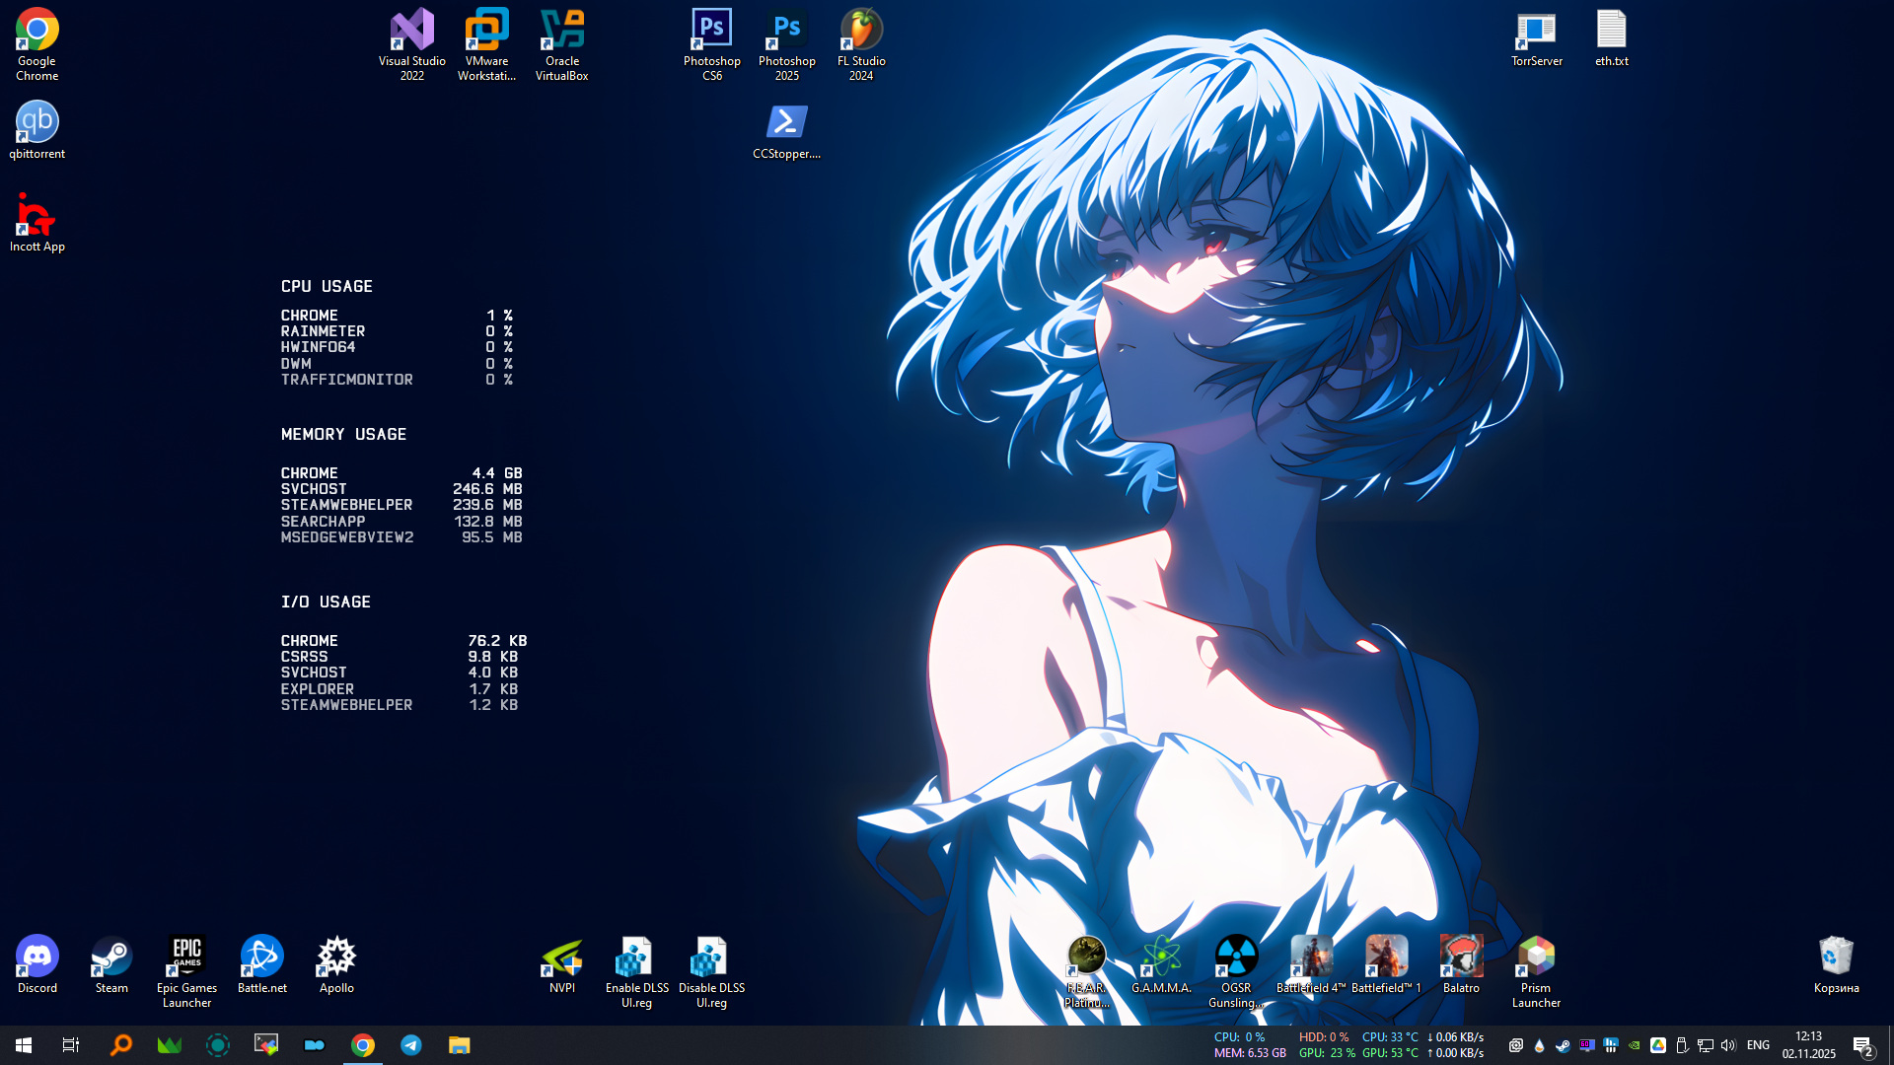Select the Enable DLSS UI.reg file
This screenshot has width=1894, height=1065.
click(636, 958)
